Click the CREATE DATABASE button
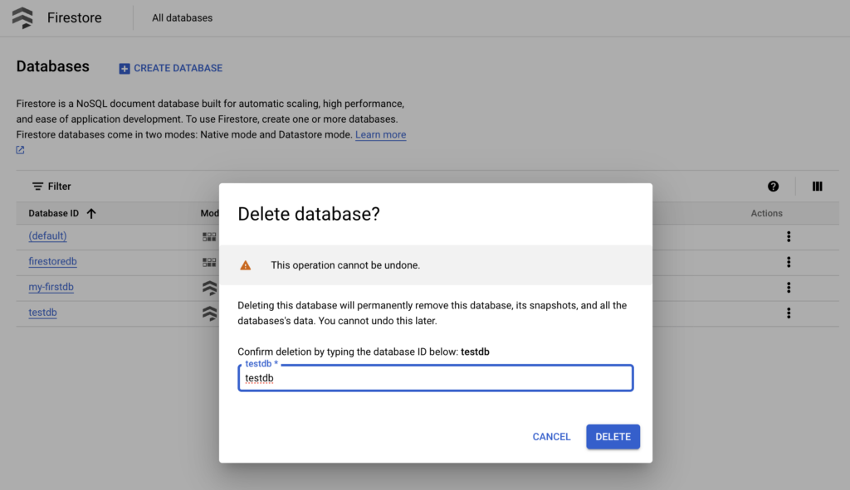The image size is (850, 490). [x=171, y=68]
